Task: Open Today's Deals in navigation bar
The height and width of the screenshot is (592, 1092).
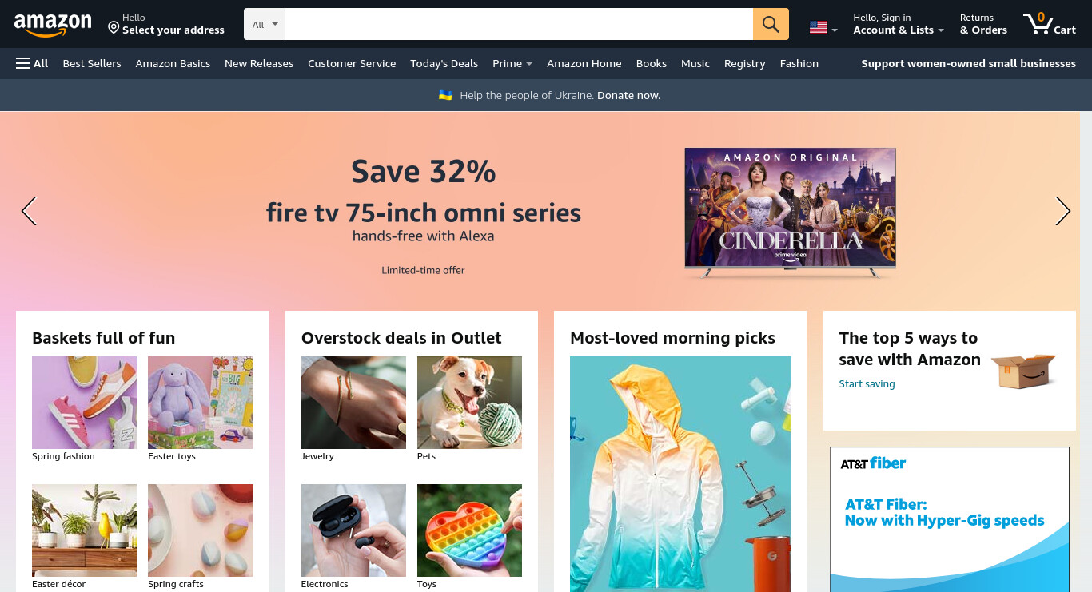Action: pos(444,63)
